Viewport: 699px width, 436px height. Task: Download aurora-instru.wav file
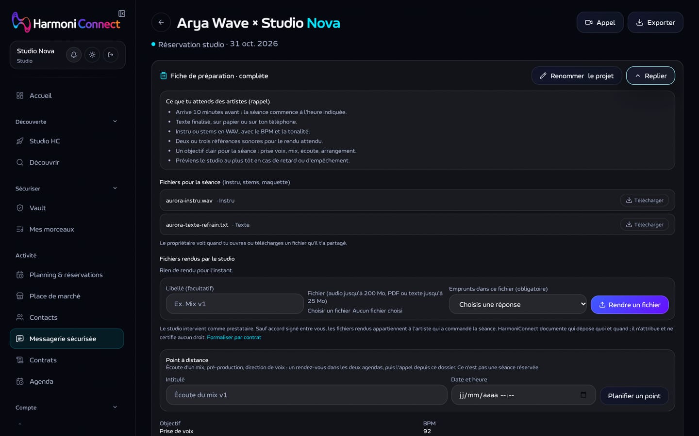(x=644, y=200)
